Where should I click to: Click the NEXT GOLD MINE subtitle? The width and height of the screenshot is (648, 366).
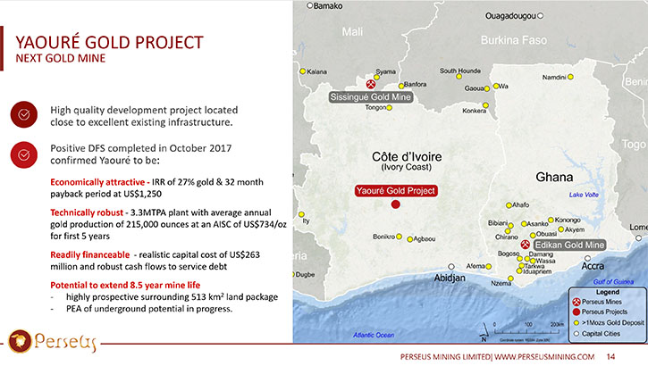click(x=61, y=58)
